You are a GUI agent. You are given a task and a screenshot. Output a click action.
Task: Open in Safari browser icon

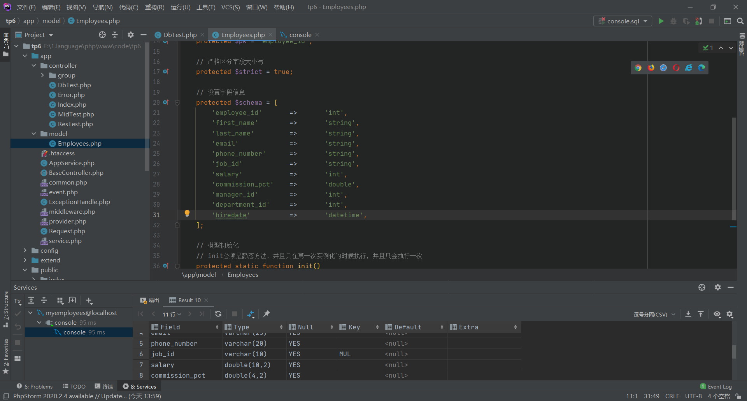tap(663, 68)
